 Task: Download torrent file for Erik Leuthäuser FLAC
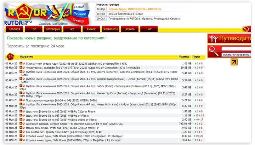tap(21, 132)
